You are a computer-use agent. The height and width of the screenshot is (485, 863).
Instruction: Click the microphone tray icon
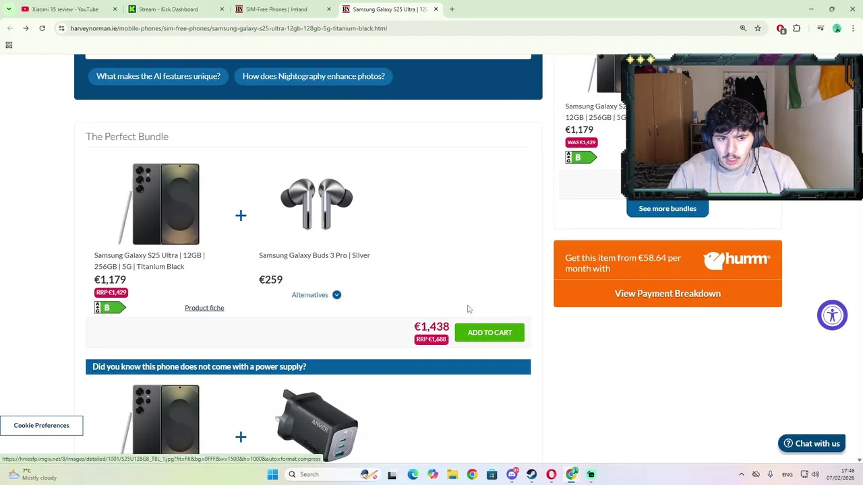click(770, 474)
